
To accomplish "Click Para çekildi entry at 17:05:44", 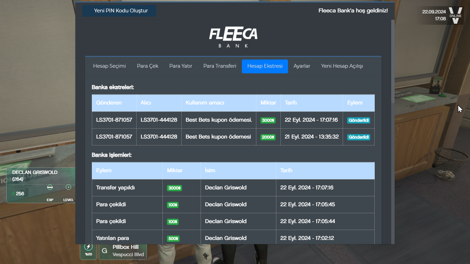I will 111,221.
